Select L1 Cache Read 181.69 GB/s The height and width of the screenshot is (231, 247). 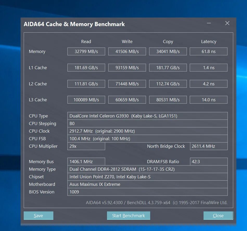tap(86, 68)
